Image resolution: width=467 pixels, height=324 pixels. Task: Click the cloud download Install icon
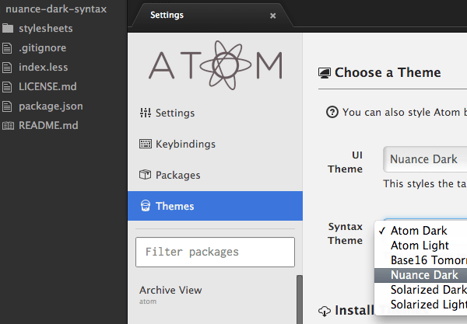[325, 311]
